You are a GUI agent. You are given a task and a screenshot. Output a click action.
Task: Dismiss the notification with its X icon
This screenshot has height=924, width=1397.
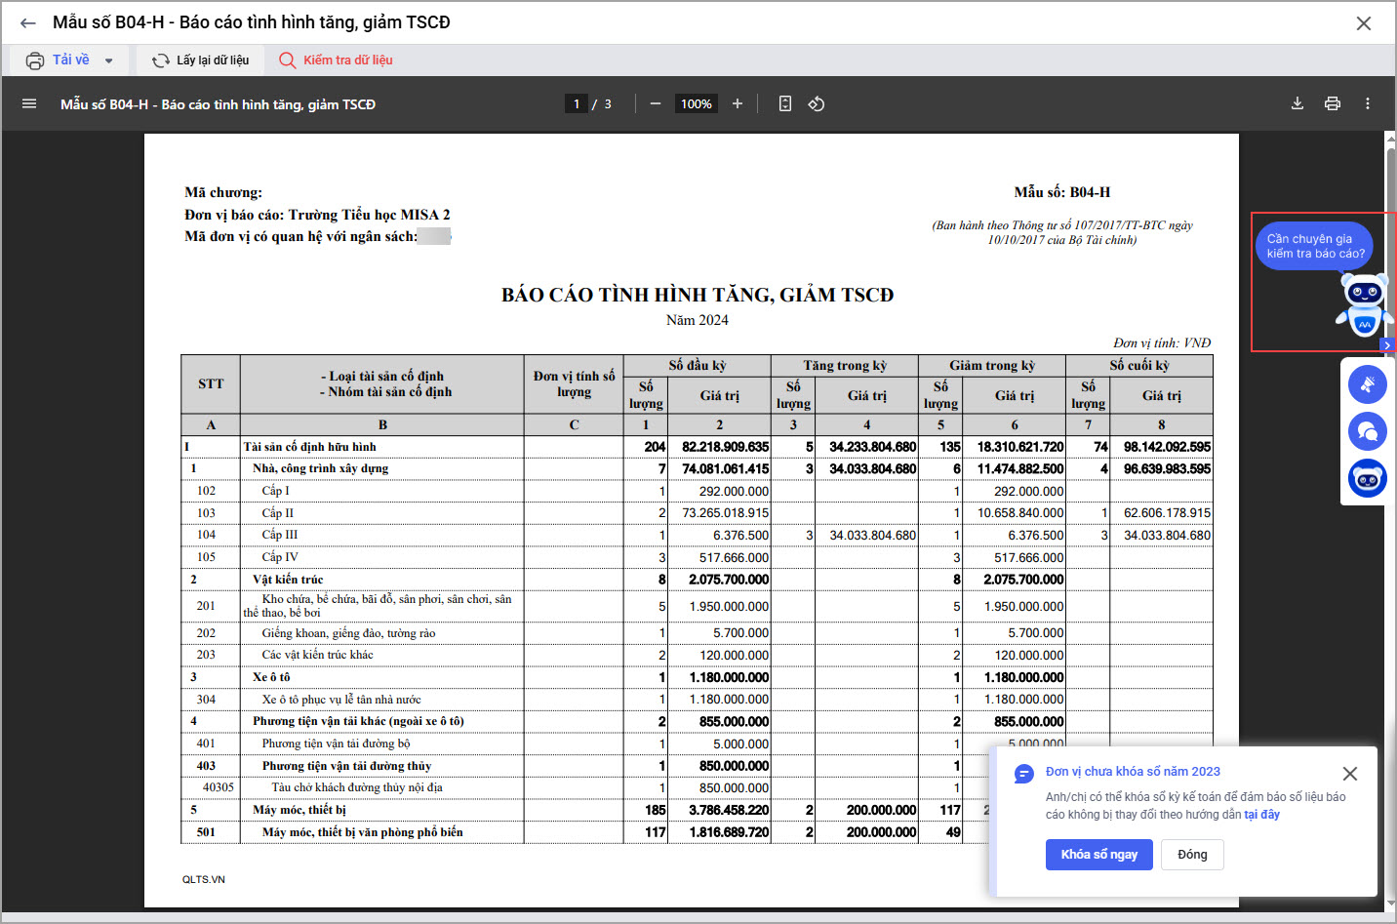pyautogui.click(x=1350, y=774)
